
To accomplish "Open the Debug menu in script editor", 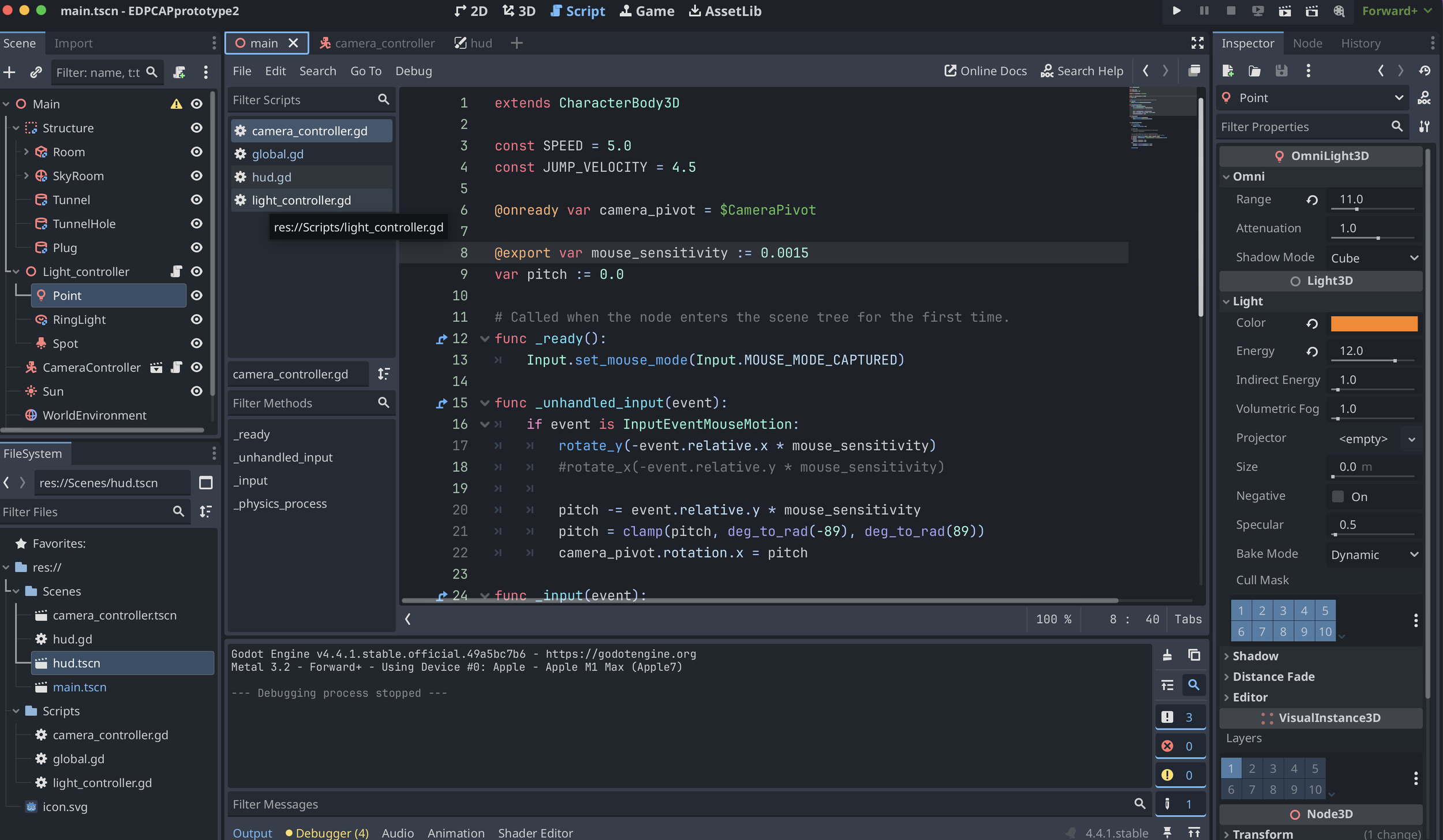I will click(x=413, y=71).
